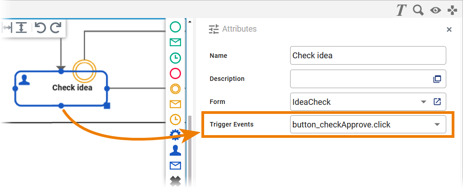Click the Name input field

368,56
